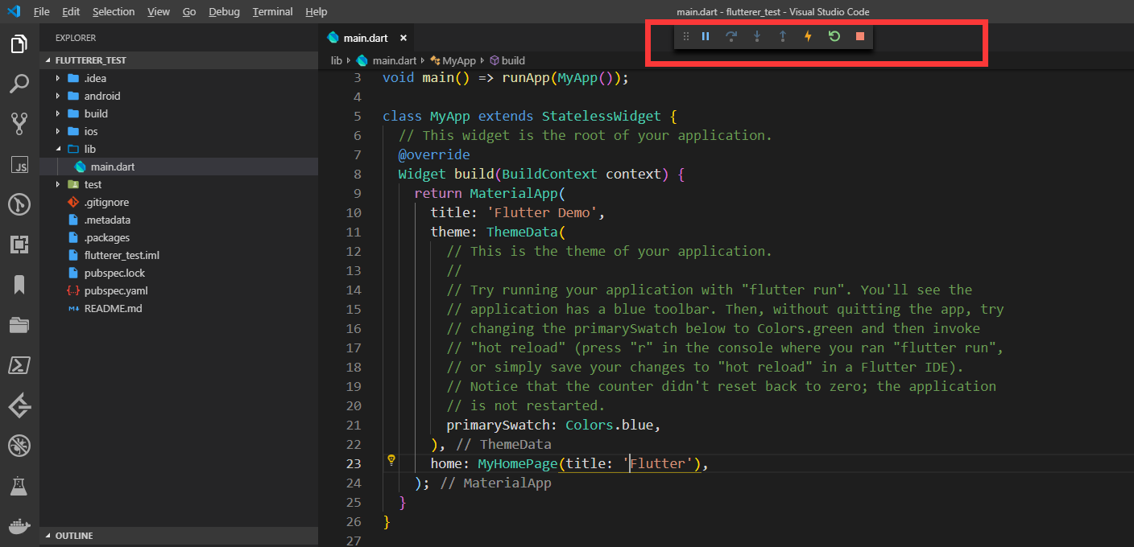Click the Step Over debug button
This screenshot has height=547, width=1134.
(731, 36)
